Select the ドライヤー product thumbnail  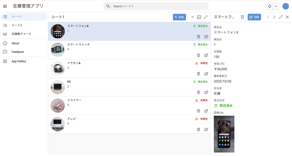click(x=58, y=105)
